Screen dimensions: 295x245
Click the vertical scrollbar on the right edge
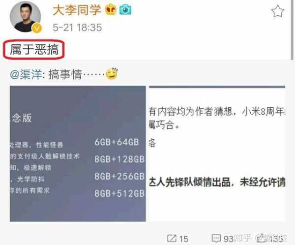tap(292, 30)
